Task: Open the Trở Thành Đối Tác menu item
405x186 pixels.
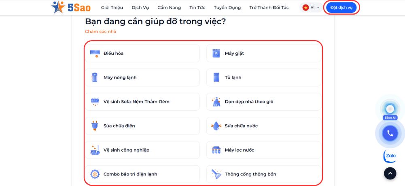Action: [x=269, y=8]
